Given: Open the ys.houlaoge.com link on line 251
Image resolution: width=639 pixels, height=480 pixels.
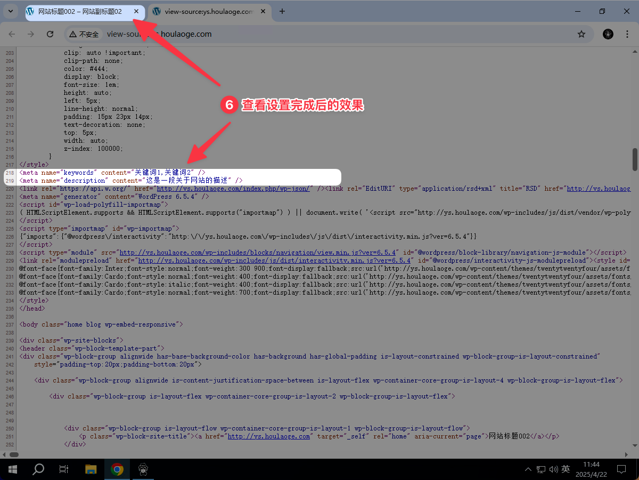Looking at the screenshot, I should 269,436.
